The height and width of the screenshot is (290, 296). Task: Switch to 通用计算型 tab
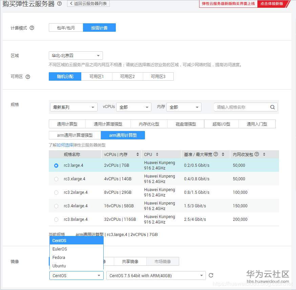pos(67,124)
